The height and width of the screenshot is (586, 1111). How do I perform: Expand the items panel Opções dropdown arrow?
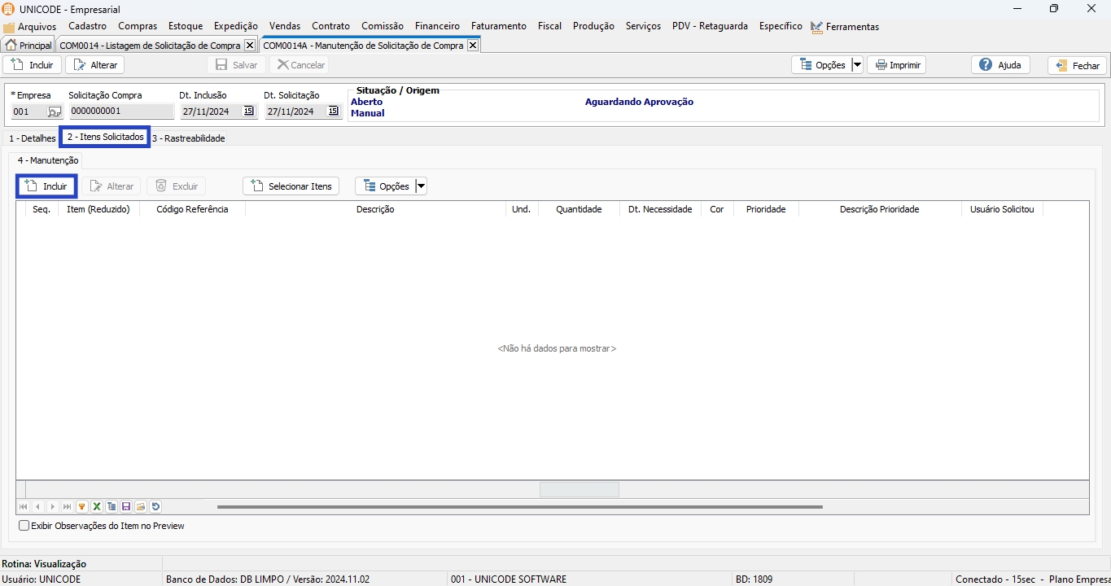point(421,186)
